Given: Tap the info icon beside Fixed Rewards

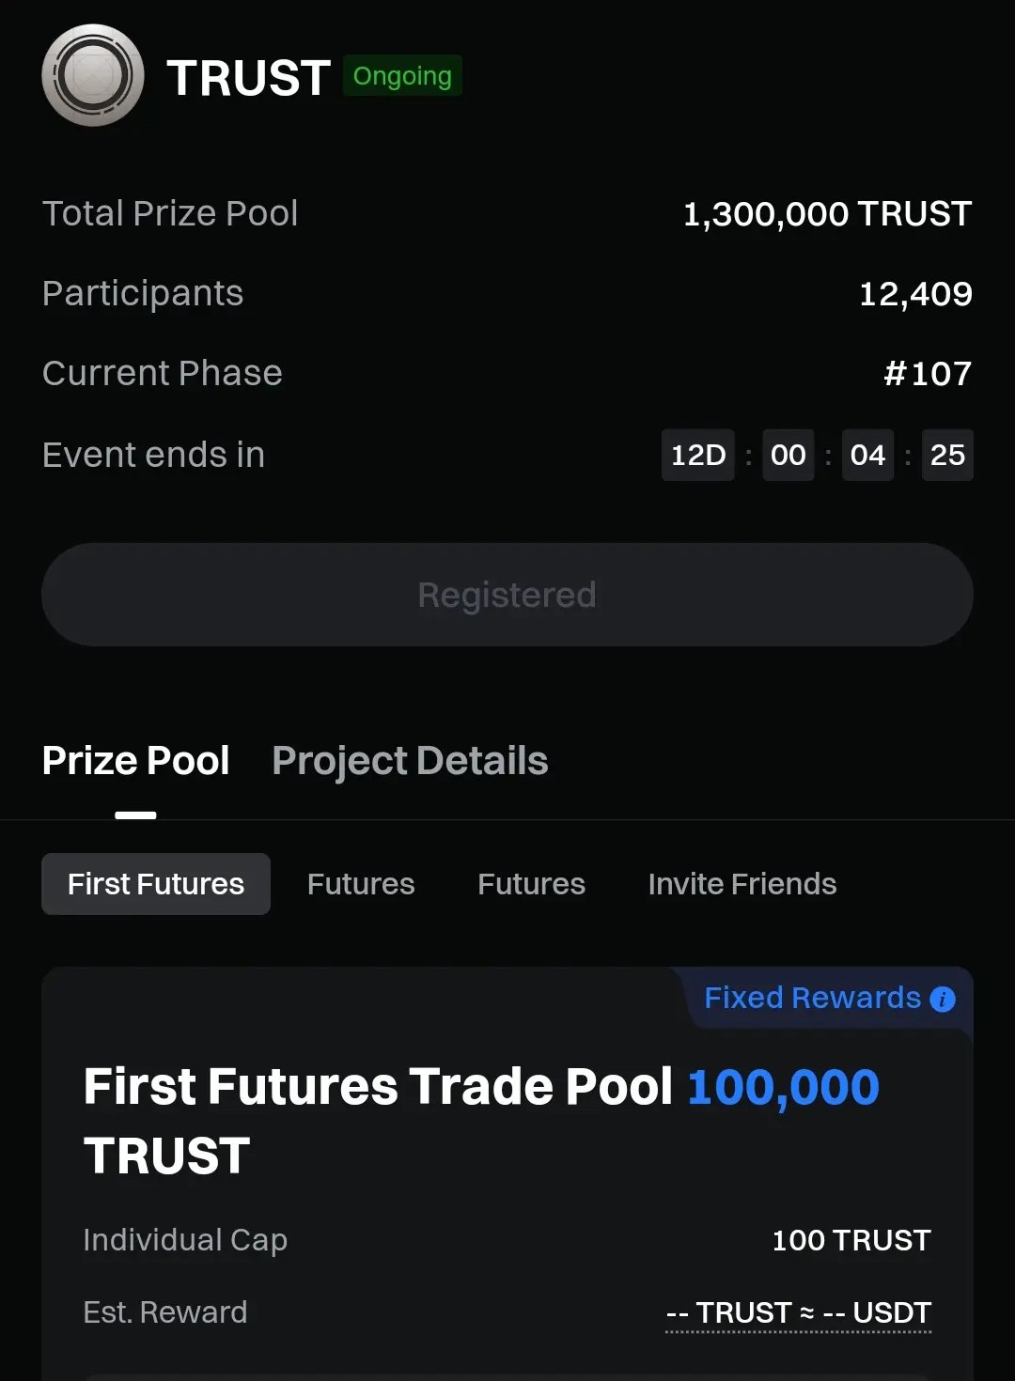Looking at the screenshot, I should (x=943, y=1000).
